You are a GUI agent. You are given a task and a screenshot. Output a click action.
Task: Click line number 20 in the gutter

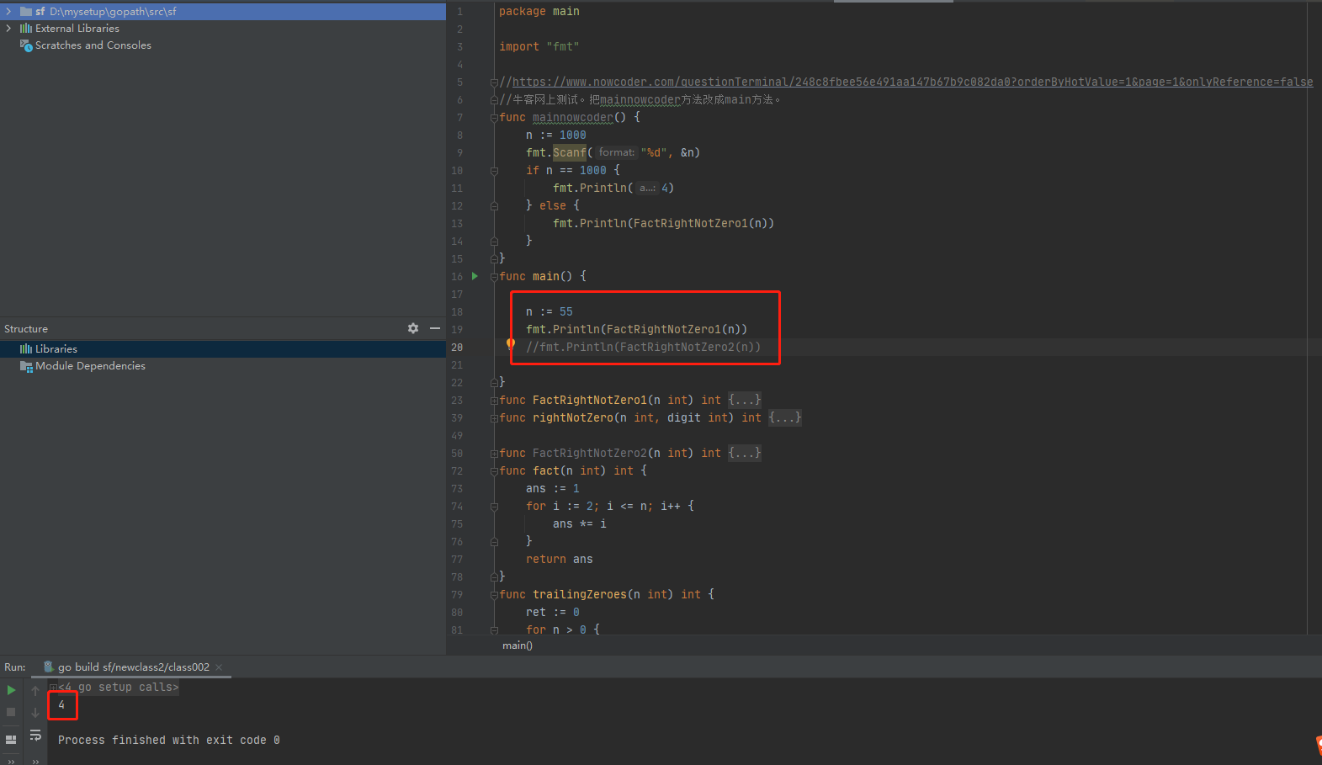pos(457,347)
